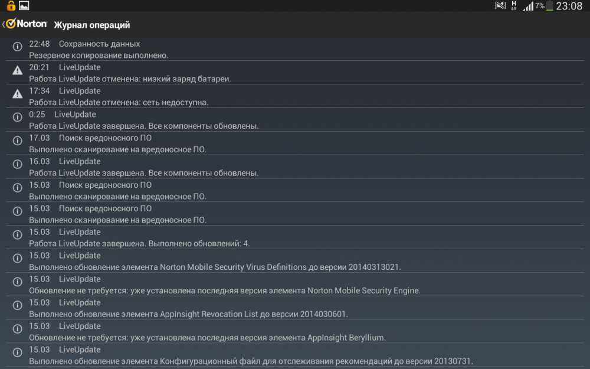Open entry 'Работа LiveUpdate отменена: сеть недоступна'

119,102
